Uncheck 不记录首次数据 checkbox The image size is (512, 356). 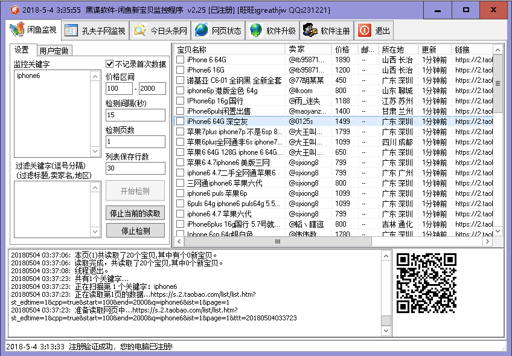110,63
